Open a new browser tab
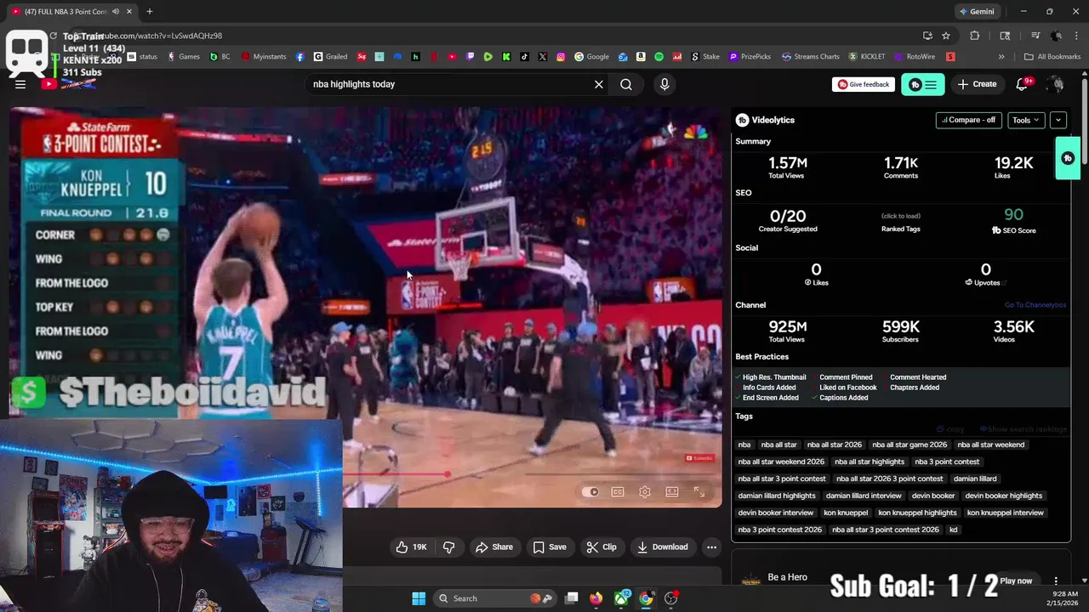Viewport: 1089px width, 612px height. point(150,11)
